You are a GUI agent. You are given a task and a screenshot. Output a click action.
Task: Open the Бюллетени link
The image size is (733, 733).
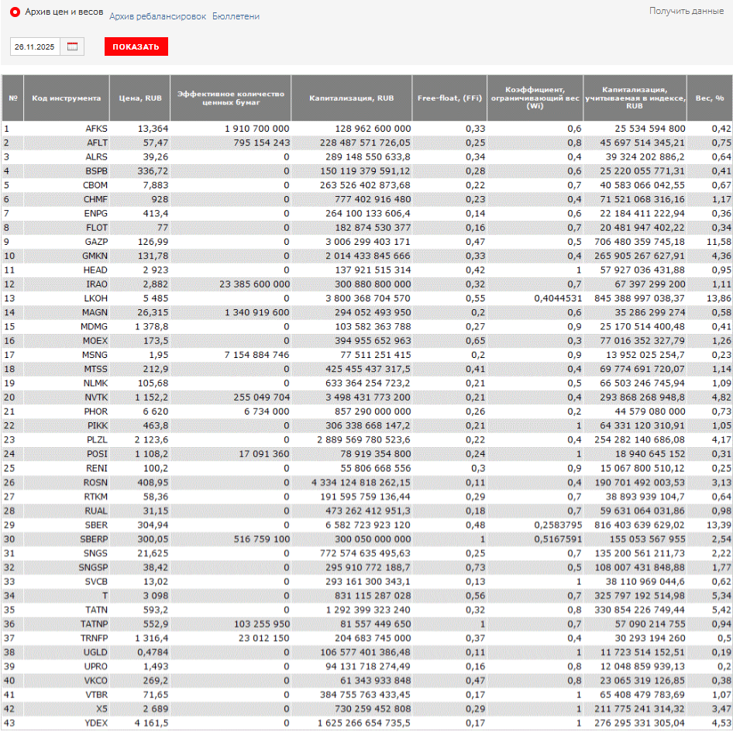pos(236,16)
